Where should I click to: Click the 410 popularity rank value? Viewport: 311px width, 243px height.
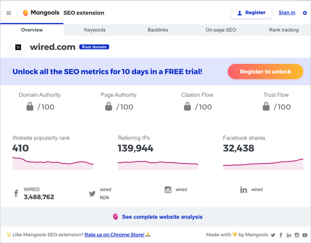coord(20,148)
